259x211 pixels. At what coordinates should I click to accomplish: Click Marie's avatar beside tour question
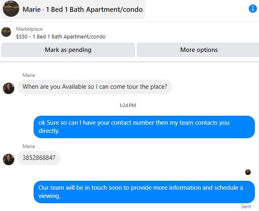click(9, 88)
